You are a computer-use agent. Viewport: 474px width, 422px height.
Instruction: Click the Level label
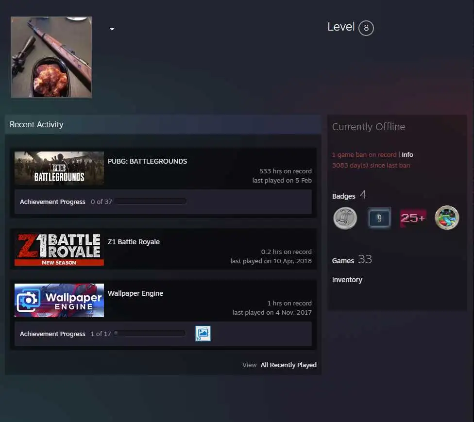point(341,27)
